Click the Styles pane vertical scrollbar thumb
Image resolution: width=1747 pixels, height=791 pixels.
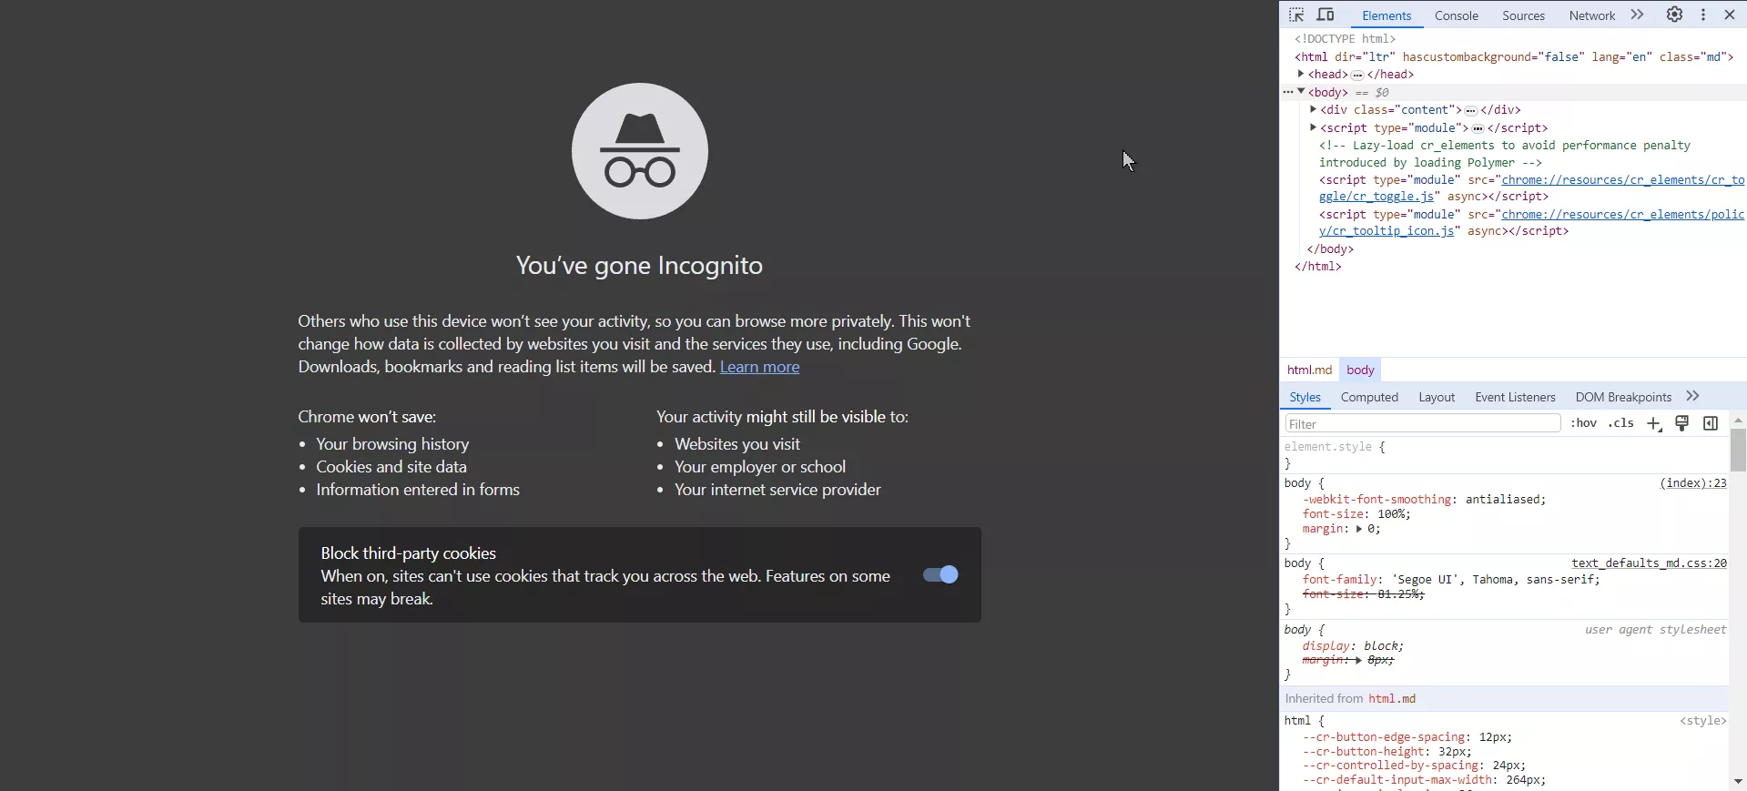tap(1738, 449)
